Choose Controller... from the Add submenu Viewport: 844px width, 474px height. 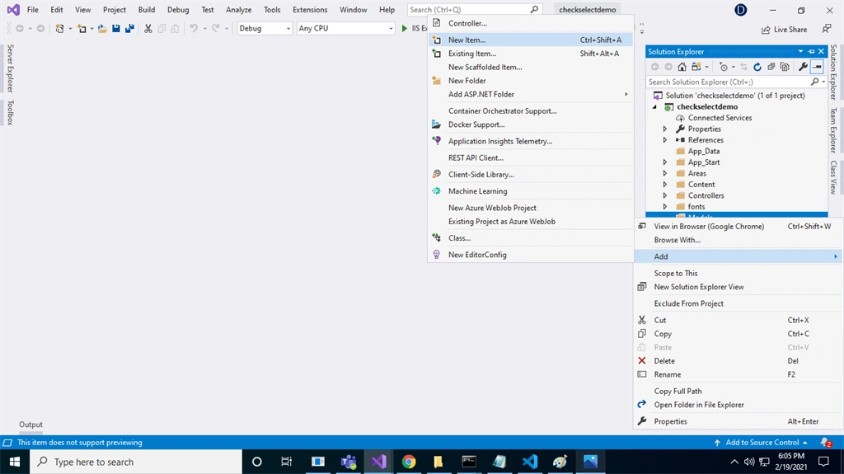[x=530, y=23]
